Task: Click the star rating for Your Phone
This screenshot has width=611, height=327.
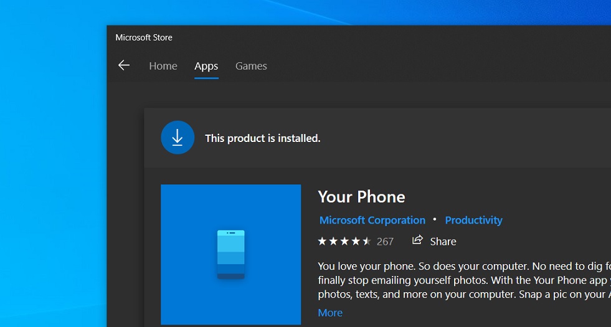Action: (x=344, y=242)
